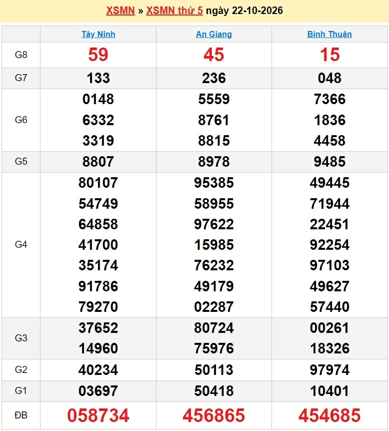Click G4 number 95385
Screen dimensions: 389x431
214,183
